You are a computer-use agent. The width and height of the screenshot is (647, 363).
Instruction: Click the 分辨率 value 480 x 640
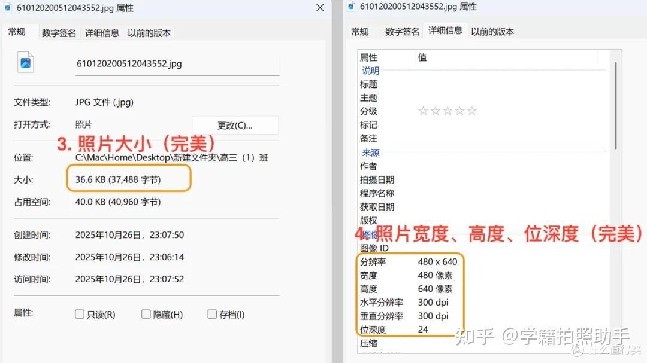point(437,262)
